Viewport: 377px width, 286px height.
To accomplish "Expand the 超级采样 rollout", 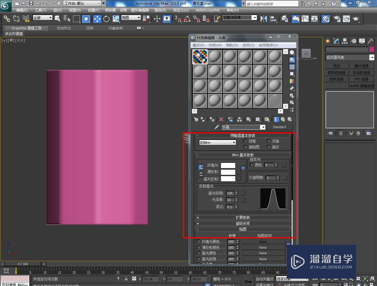I will point(243,223).
